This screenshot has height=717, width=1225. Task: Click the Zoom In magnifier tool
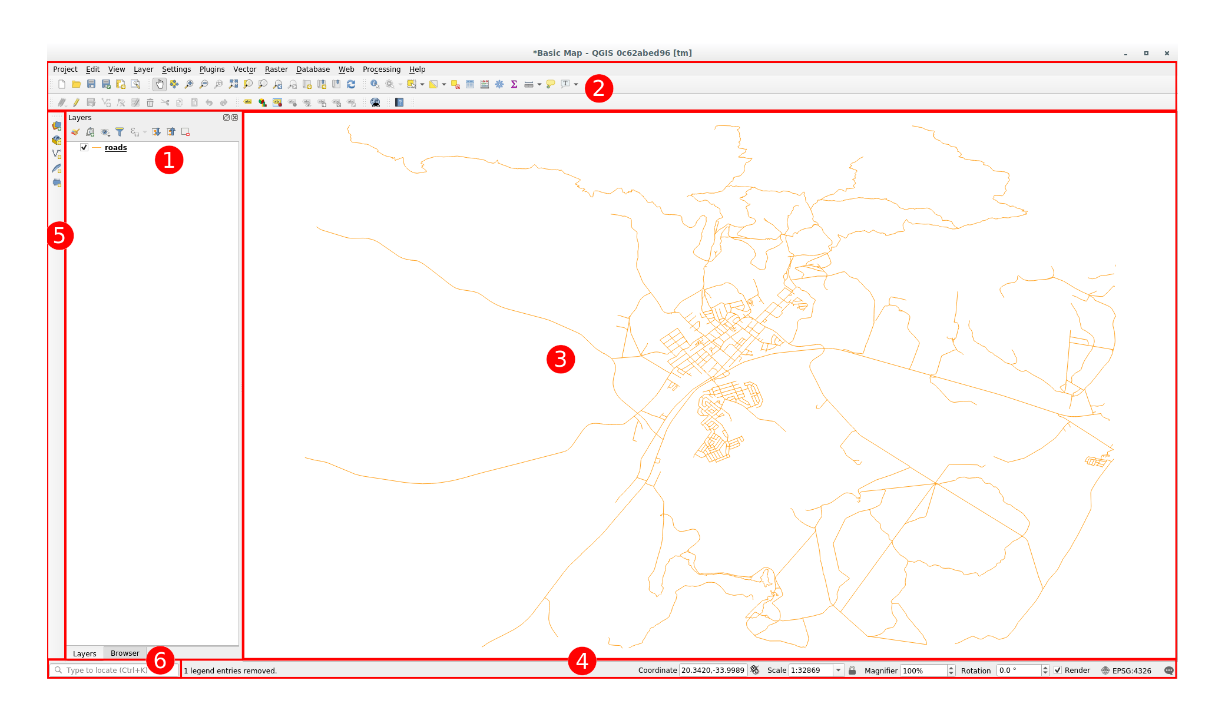[x=189, y=84]
